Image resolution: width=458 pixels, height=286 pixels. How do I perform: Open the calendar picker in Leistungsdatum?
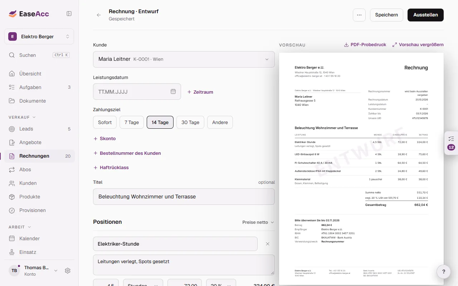coord(173,92)
